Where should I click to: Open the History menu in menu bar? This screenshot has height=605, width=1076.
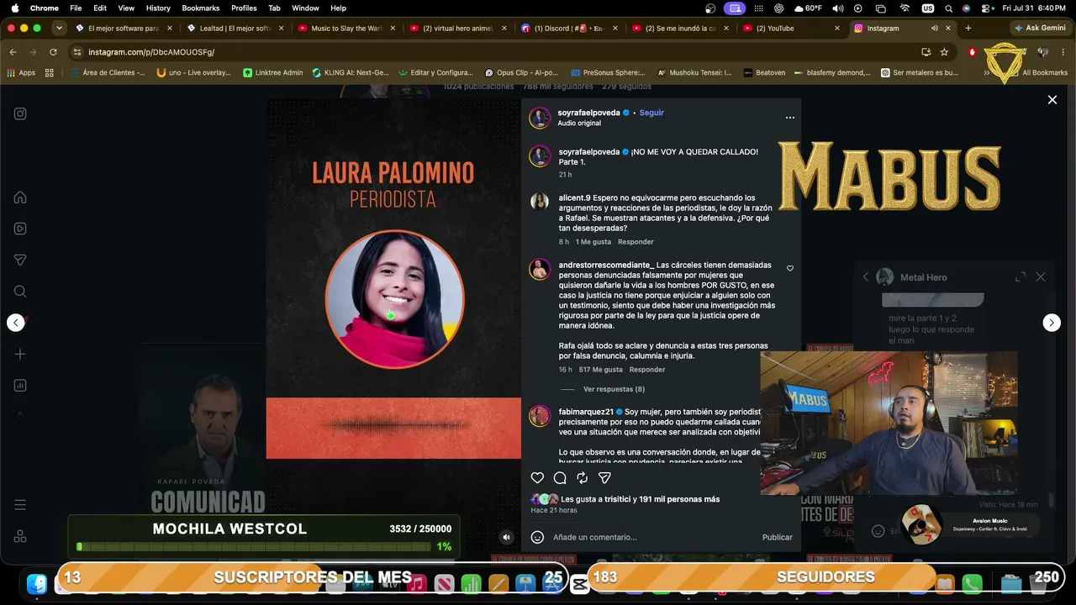(x=158, y=8)
